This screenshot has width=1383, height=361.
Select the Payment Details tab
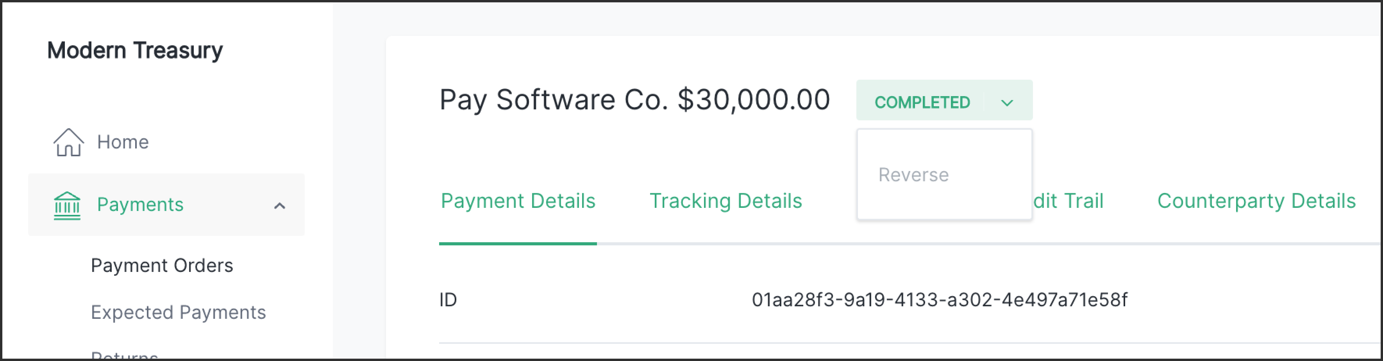pos(518,201)
